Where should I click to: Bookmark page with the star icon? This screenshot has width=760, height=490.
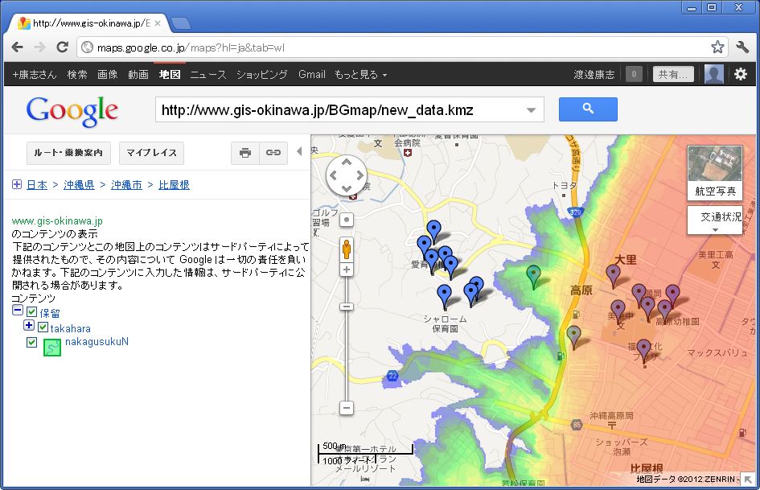pyautogui.click(x=717, y=47)
